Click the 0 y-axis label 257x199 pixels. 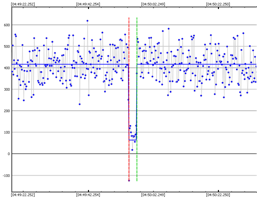click(9, 154)
